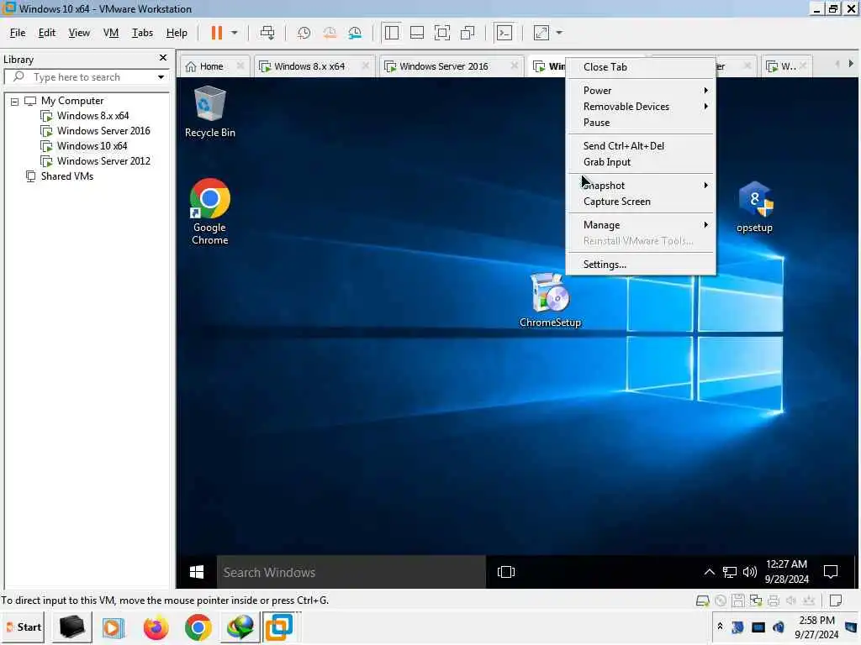Open the console view toolbar icon
Image resolution: width=861 pixels, height=645 pixels.
pyautogui.click(x=504, y=33)
